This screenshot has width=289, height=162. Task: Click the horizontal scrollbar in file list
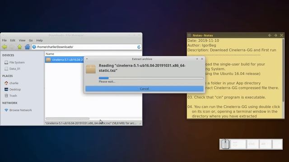pyautogui.click(x=67, y=119)
